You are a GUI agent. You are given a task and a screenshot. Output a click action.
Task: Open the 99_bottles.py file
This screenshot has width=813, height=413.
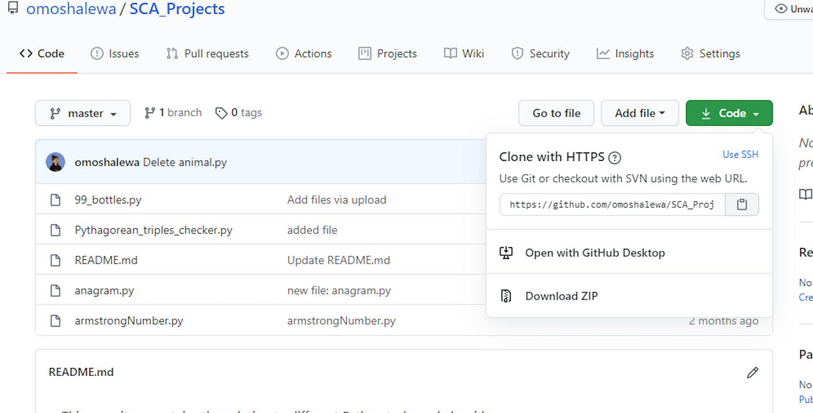(x=108, y=200)
